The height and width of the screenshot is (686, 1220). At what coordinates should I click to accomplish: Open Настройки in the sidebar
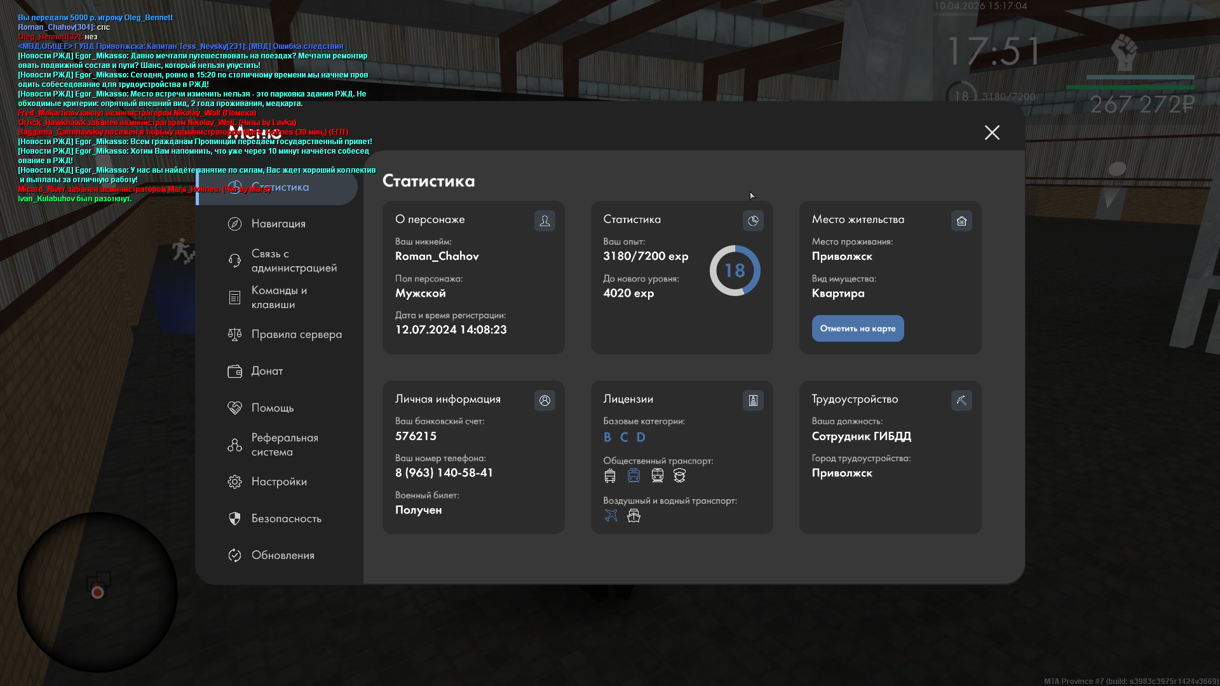[x=278, y=481]
